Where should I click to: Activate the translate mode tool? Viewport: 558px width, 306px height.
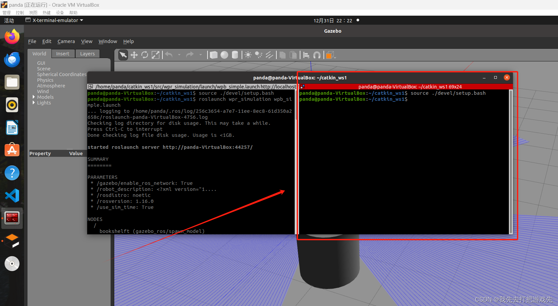click(134, 55)
